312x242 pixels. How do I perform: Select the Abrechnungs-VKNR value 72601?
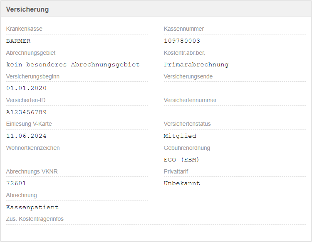(16, 183)
